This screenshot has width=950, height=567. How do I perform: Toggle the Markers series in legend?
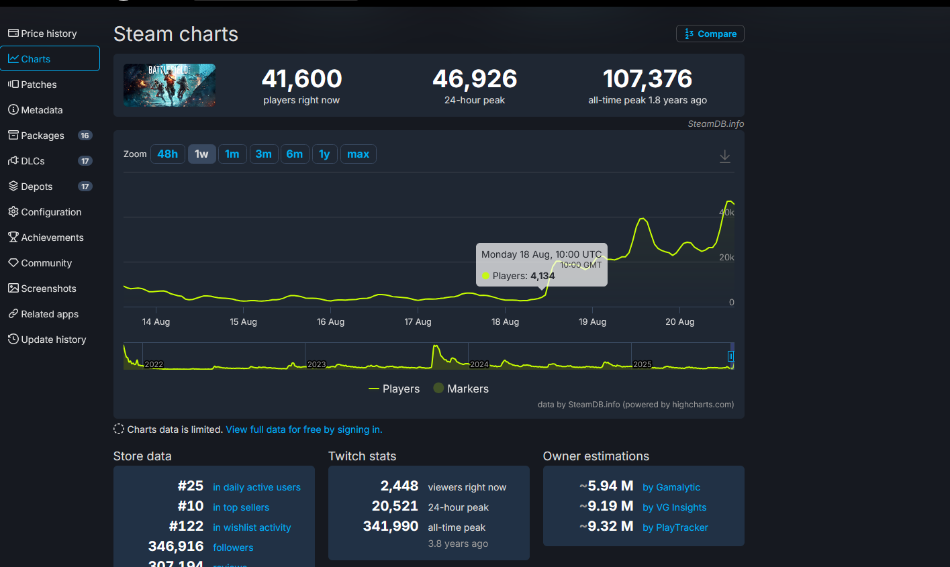point(461,389)
